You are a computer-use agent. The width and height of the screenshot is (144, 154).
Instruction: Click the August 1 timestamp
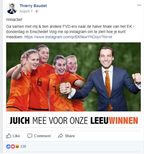point(26,11)
